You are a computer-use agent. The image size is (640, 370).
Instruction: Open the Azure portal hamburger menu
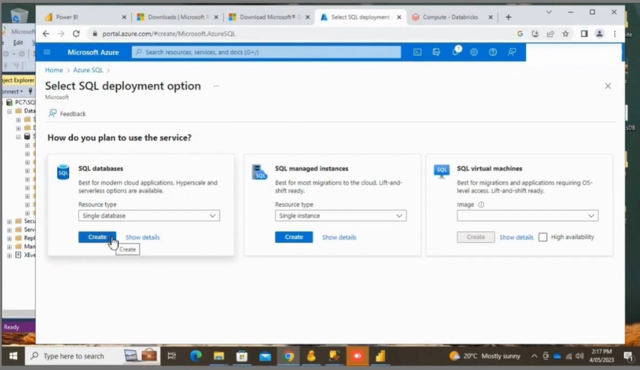[x=47, y=52]
